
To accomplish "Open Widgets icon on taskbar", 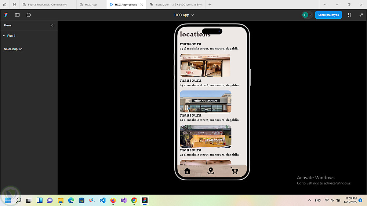I will (40, 201).
